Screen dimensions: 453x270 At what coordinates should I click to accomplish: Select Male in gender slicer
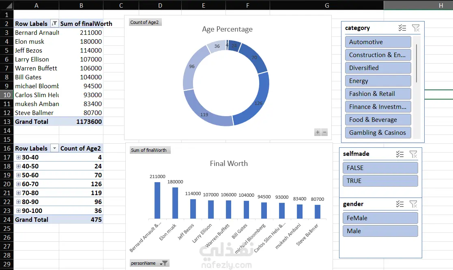pyautogui.click(x=380, y=231)
